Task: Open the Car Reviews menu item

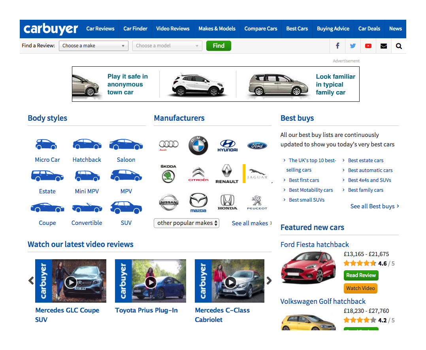Action: (100, 29)
